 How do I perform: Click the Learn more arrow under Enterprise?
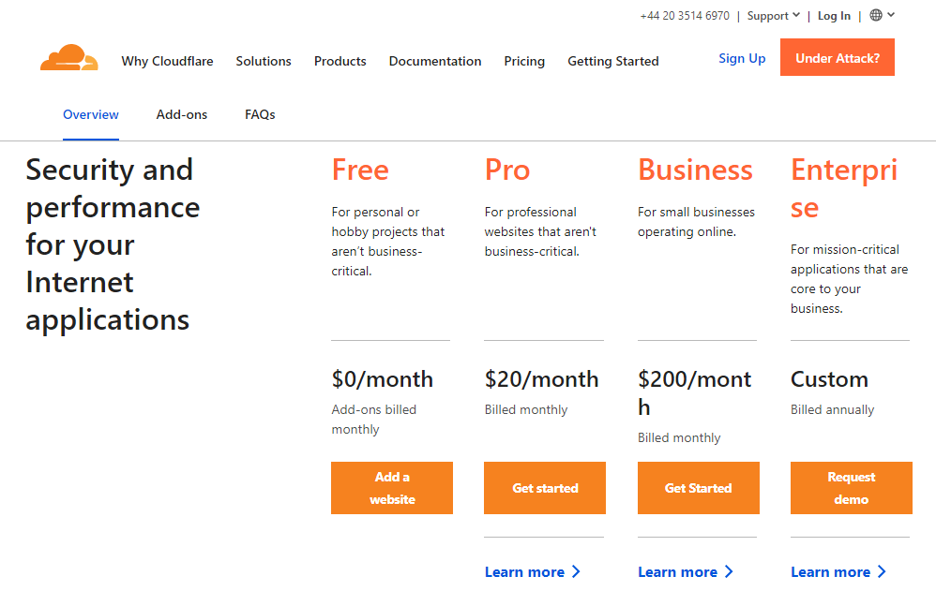pos(883,571)
